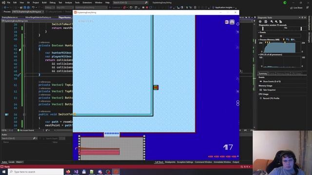
Task: Click the Windows Start button
Action: click(x=4, y=172)
